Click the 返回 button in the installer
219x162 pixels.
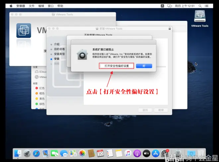[145, 110]
